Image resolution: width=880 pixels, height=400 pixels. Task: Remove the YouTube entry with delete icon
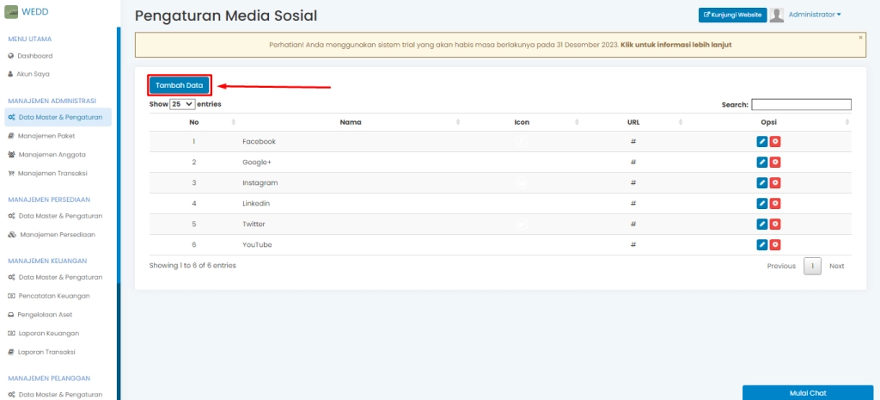(x=775, y=244)
